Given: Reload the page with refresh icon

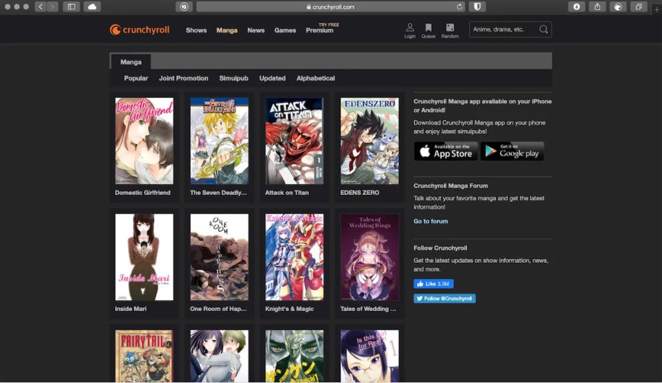Looking at the screenshot, I should tap(459, 7).
